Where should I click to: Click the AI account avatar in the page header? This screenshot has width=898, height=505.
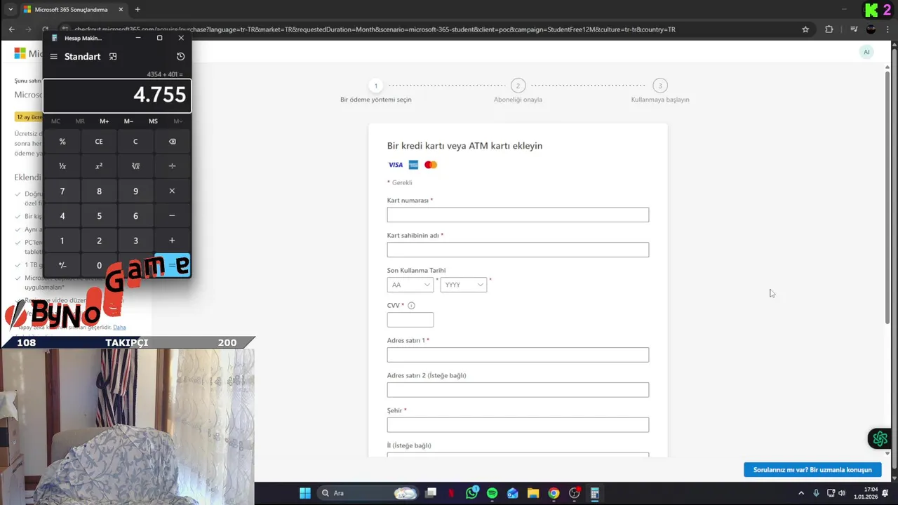click(x=866, y=52)
